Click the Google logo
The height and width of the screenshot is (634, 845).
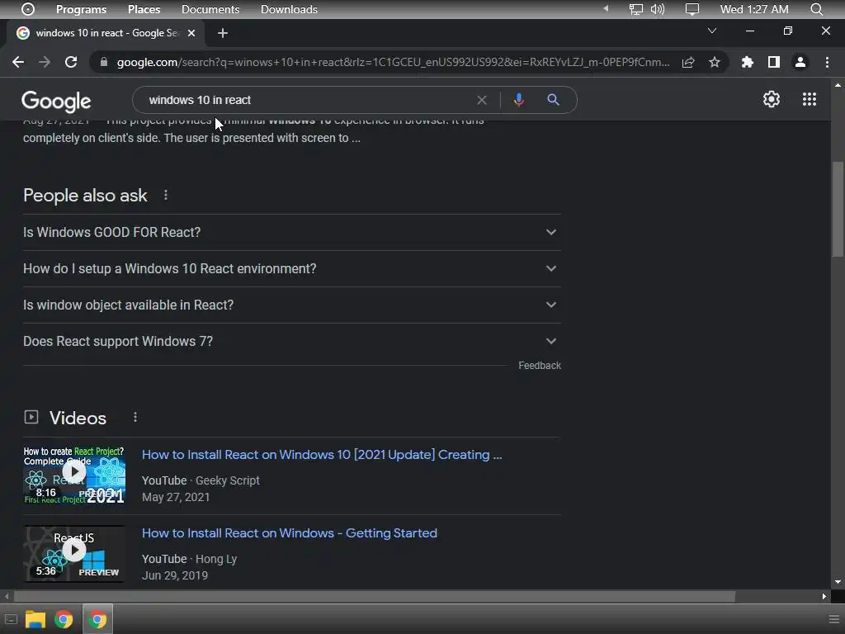(56, 101)
